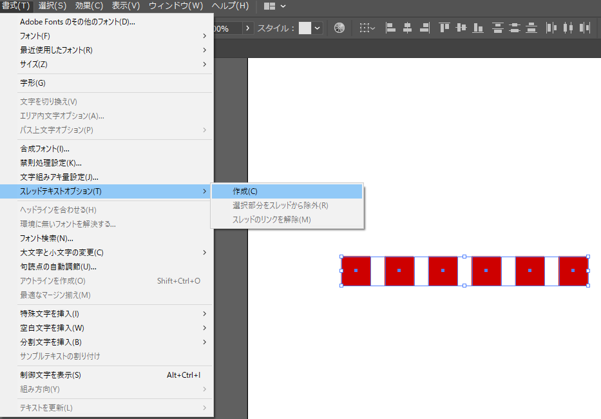Viewport: 601px width, 419px height.
Task: Click the vertical distribute center icon
Action: click(514, 28)
